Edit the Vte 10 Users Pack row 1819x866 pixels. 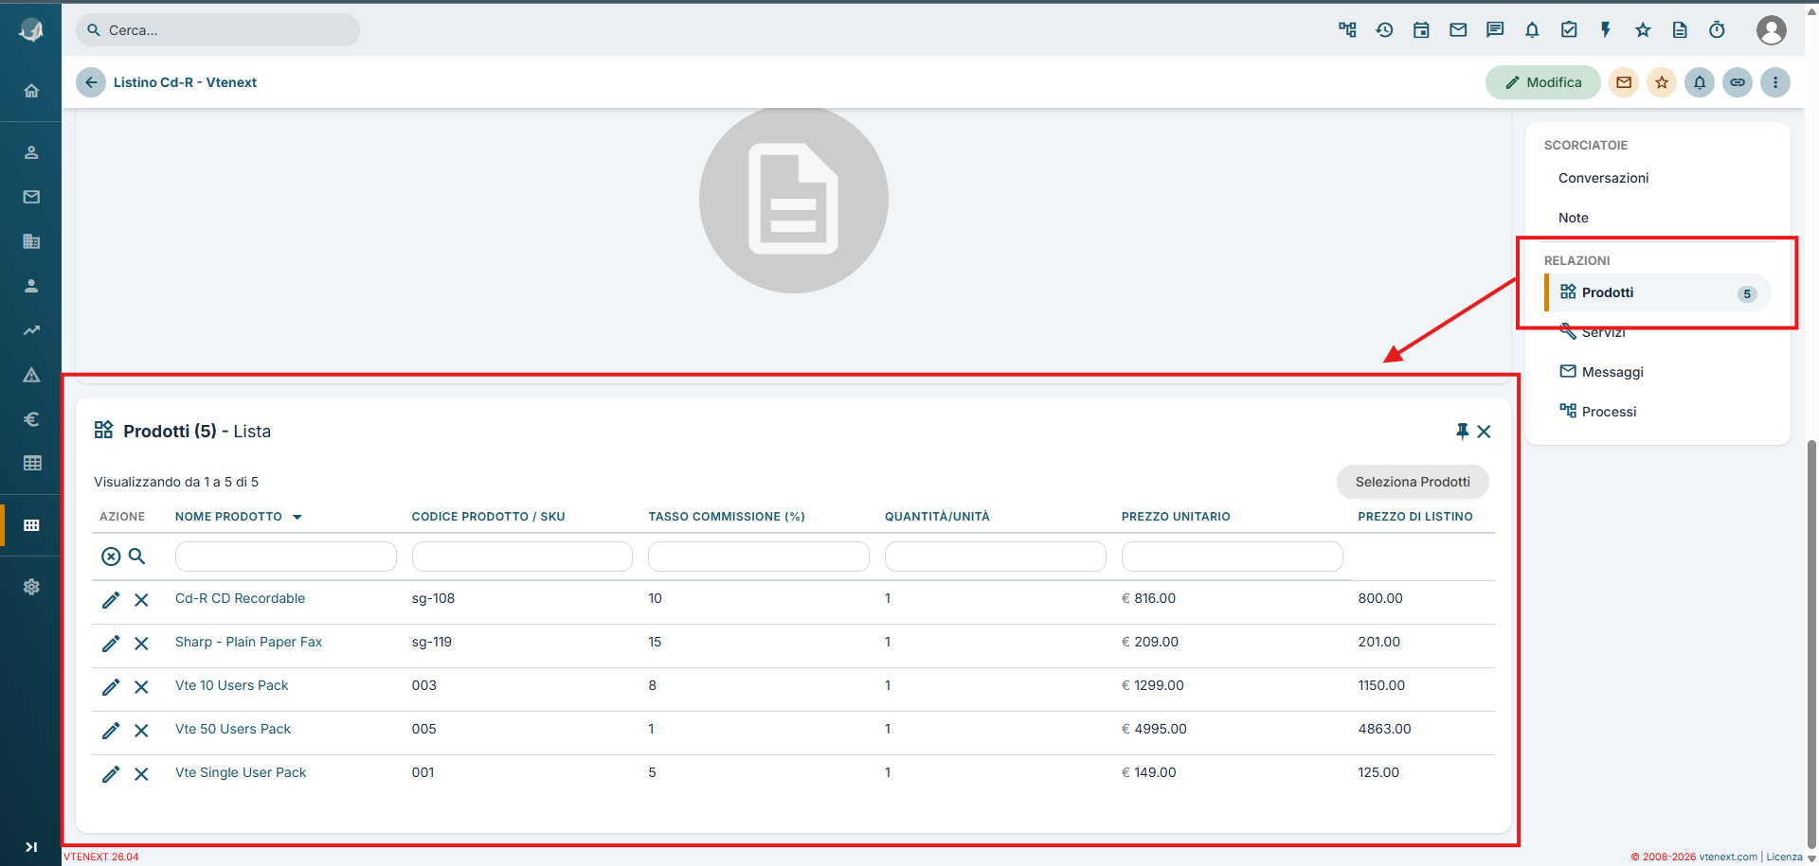tap(111, 687)
